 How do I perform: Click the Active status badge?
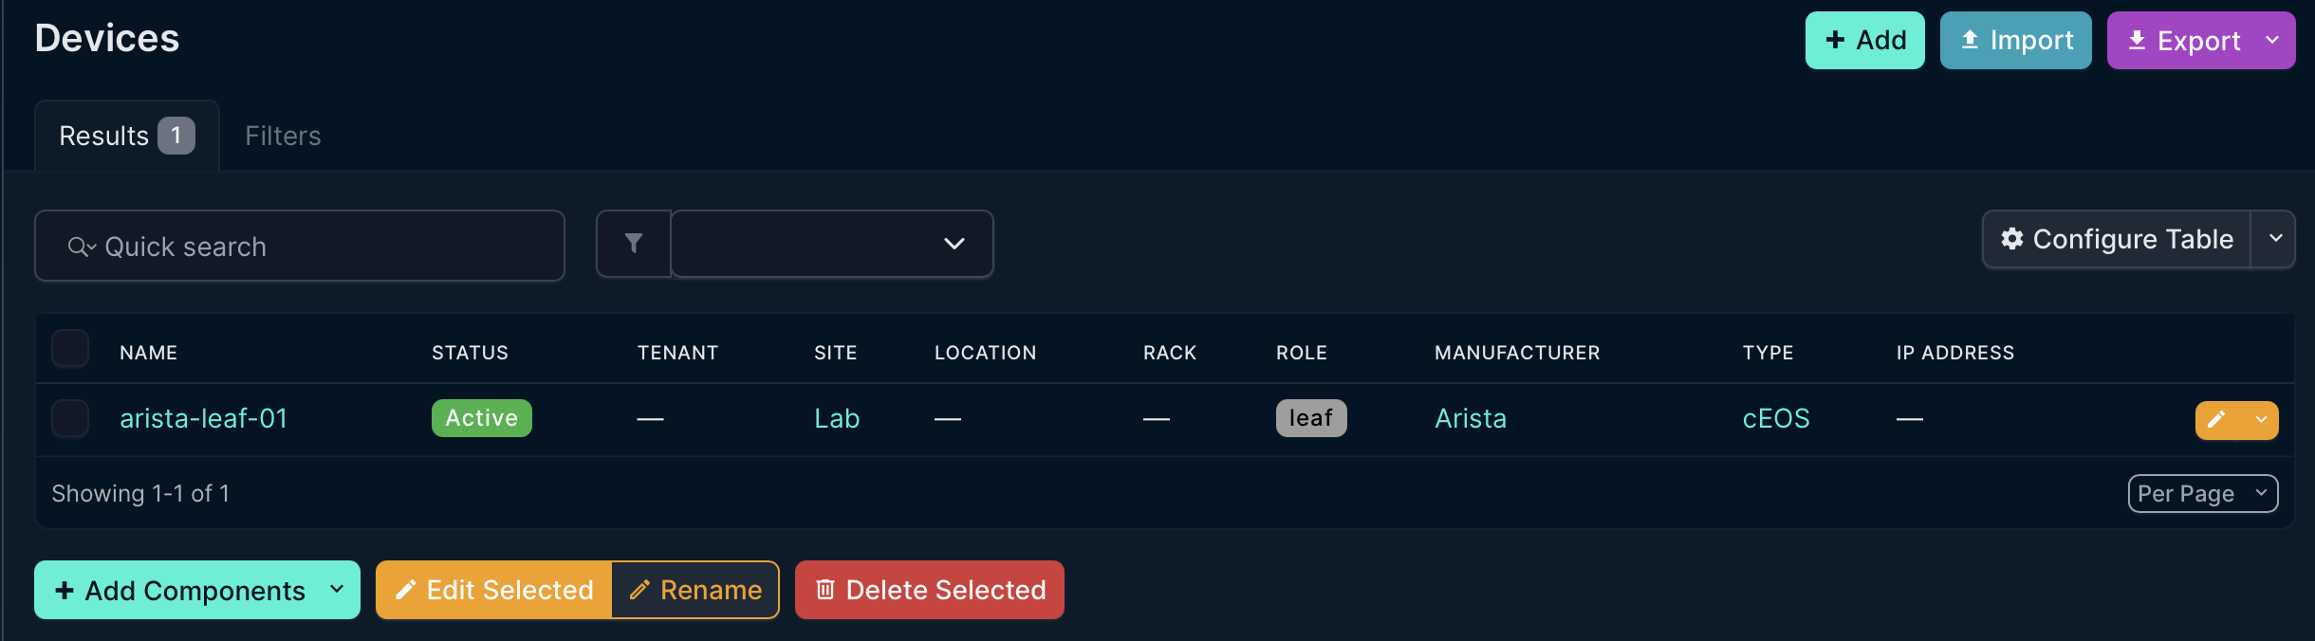point(482,418)
